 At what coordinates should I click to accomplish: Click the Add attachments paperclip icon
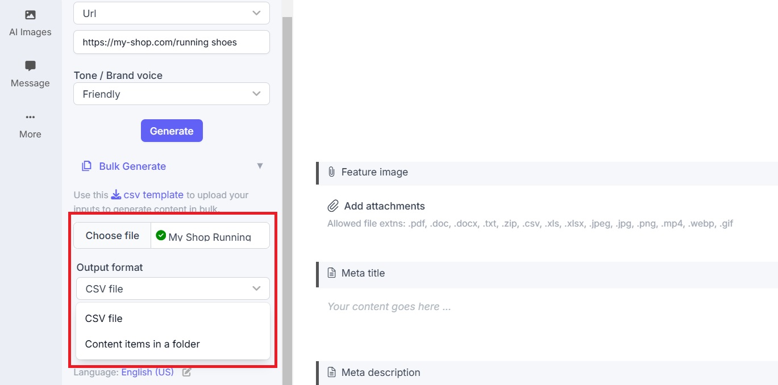pyautogui.click(x=333, y=206)
